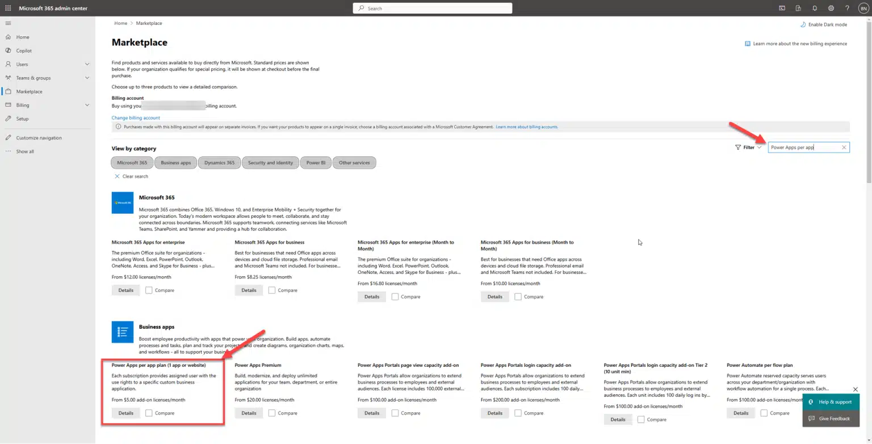Viewport: 872px width, 444px height.
Task: Check Compare for Portals page view capacity add-on
Action: [x=395, y=413]
